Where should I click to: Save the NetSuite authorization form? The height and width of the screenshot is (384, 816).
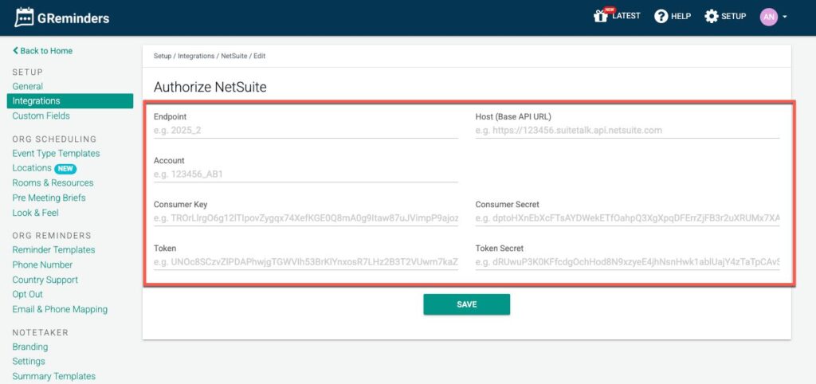pos(466,304)
